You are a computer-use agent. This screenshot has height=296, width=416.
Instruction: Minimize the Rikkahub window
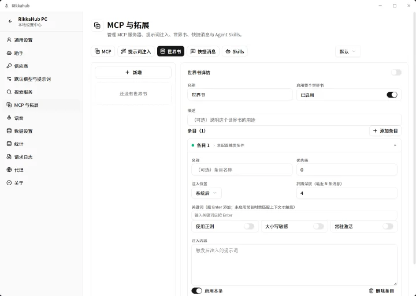tap(380, 6)
